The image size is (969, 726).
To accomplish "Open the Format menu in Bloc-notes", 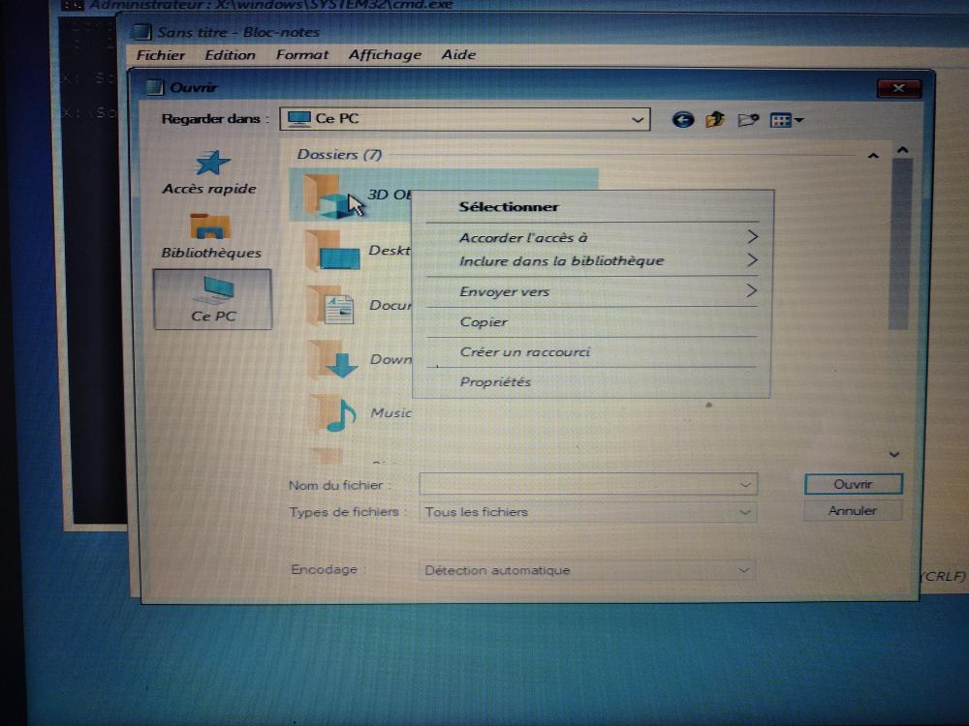I will point(301,55).
